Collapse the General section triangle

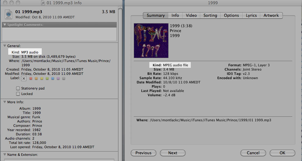pyautogui.click(x=5, y=46)
